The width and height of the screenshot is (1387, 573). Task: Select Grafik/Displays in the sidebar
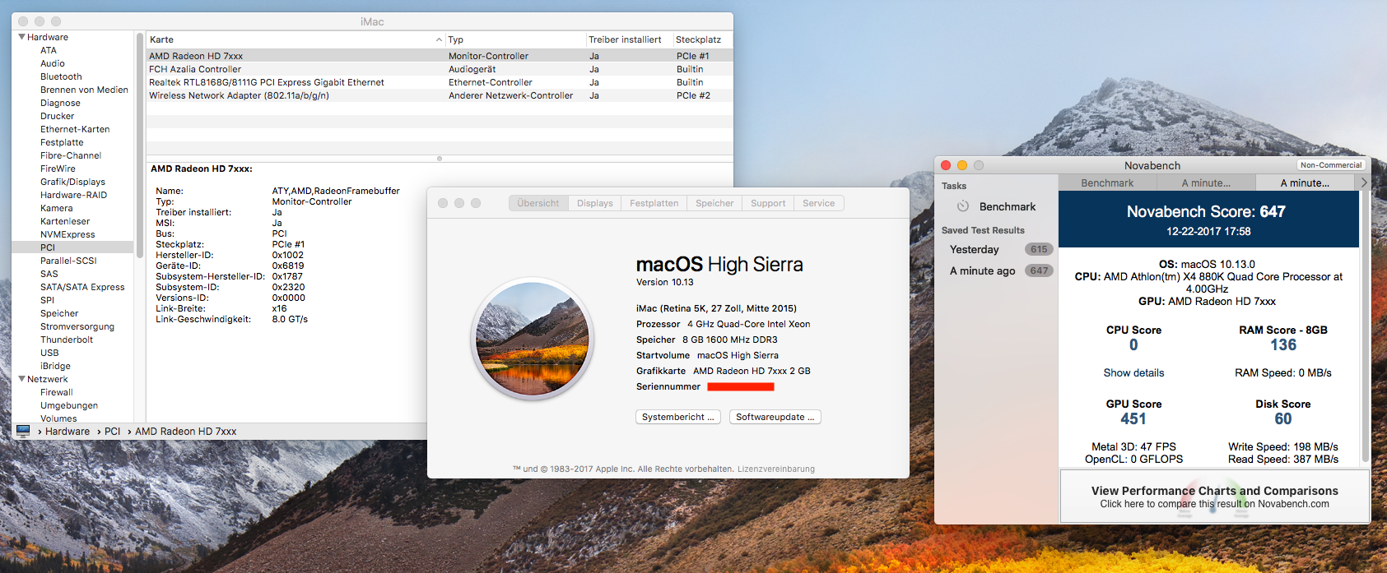tap(72, 182)
